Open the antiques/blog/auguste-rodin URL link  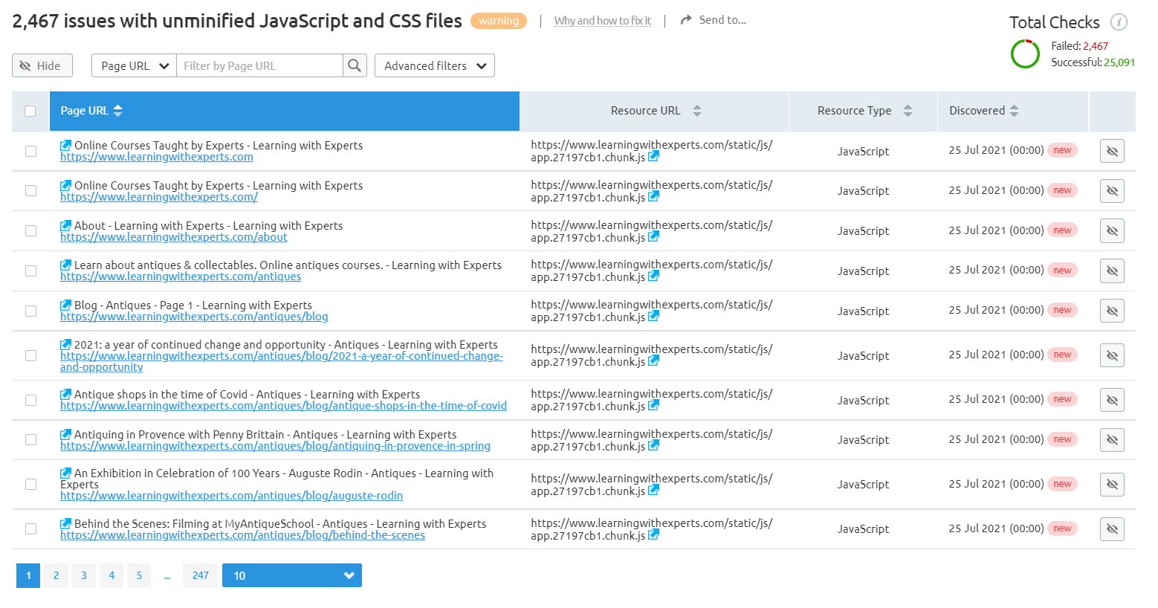click(x=232, y=496)
